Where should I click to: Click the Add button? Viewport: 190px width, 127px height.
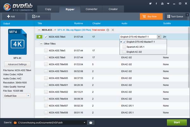(14, 17)
